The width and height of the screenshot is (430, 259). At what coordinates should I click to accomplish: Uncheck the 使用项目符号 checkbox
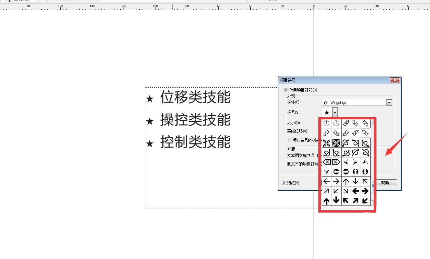pos(286,90)
